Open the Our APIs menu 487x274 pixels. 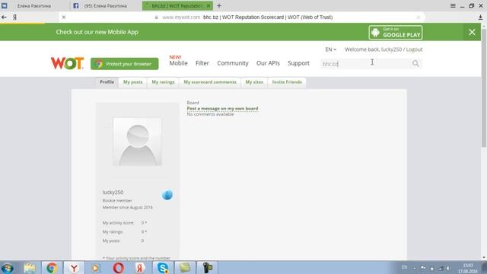[268, 63]
